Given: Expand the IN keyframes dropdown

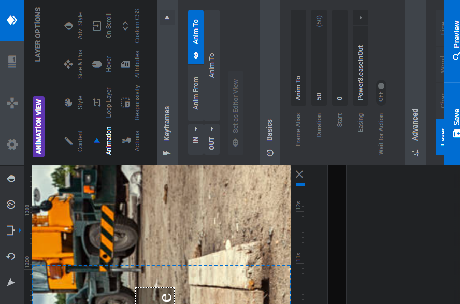Looking at the screenshot, I should [x=196, y=135].
